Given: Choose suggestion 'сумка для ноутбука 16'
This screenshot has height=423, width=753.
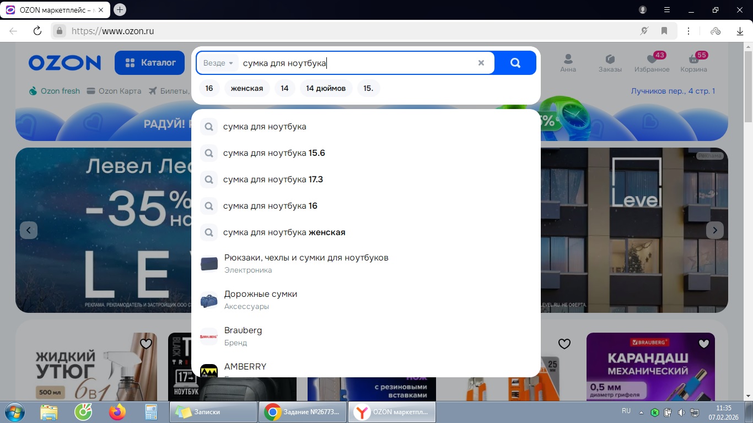Looking at the screenshot, I should (365, 206).
